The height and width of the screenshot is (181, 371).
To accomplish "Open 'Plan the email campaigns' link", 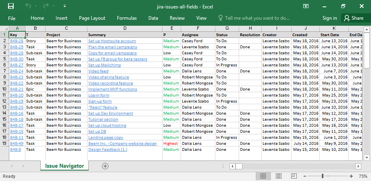I will click(113, 47).
